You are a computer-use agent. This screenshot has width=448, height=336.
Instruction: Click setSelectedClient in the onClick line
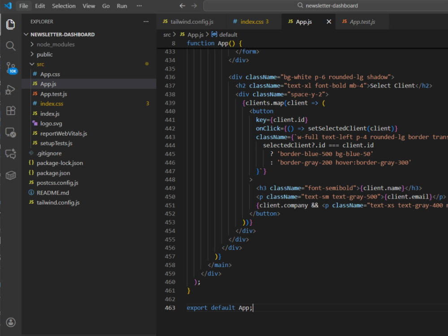(337, 128)
